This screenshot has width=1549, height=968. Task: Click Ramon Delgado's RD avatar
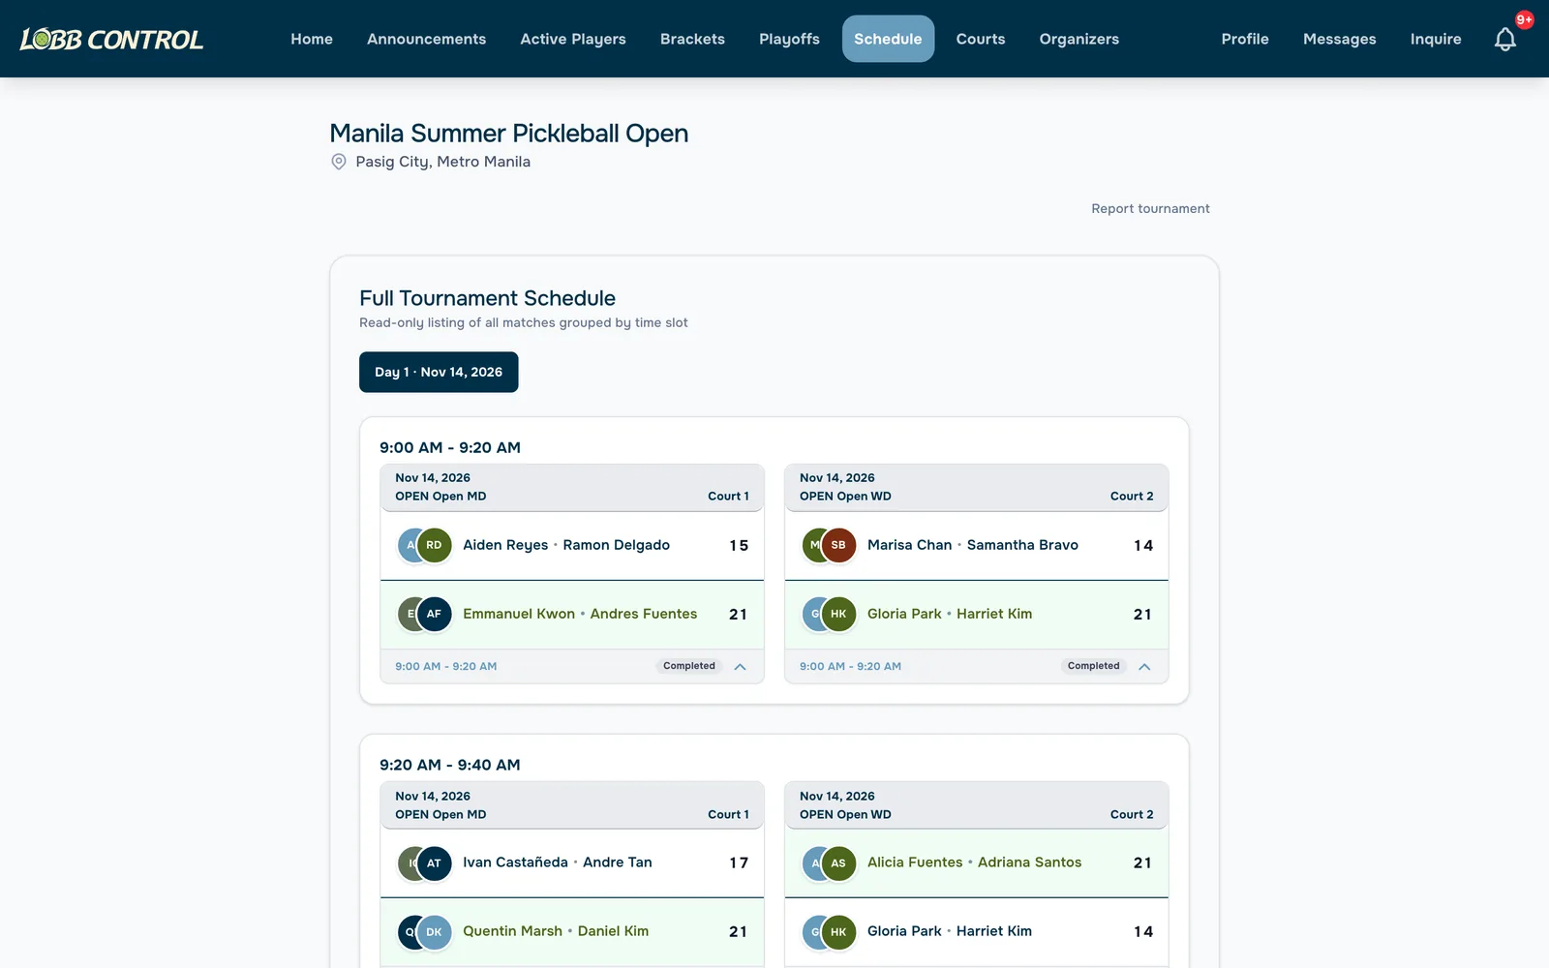[435, 545]
